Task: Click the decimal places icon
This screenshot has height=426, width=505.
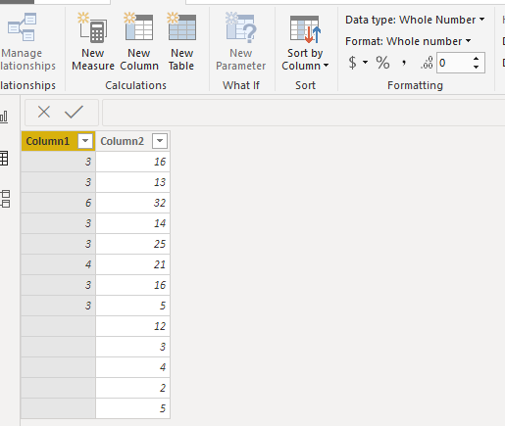Action: (427, 63)
